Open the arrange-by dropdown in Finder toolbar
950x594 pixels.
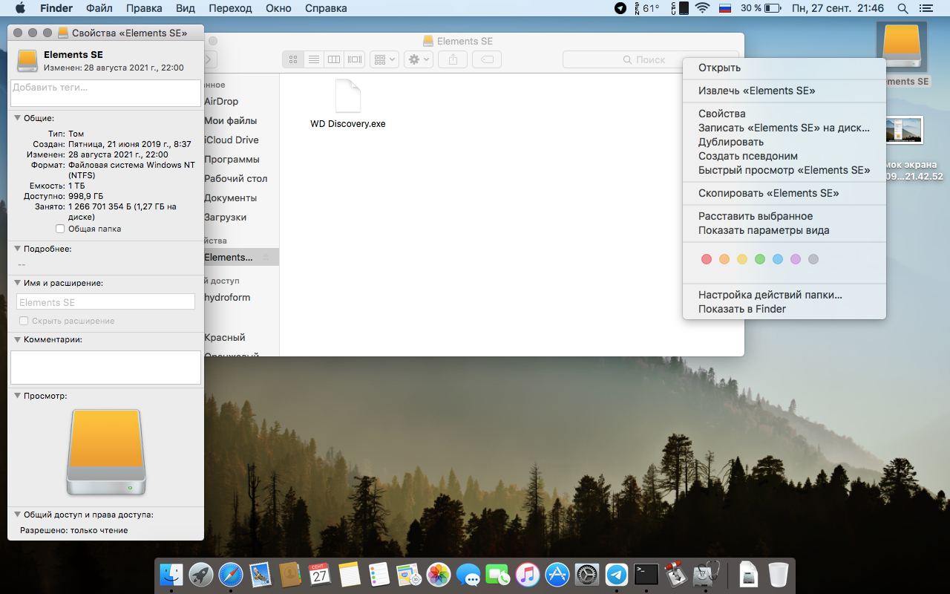click(x=384, y=59)
